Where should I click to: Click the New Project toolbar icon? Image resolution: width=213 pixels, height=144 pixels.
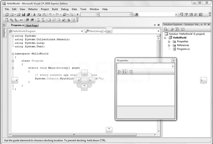click(x=7, y=14)
